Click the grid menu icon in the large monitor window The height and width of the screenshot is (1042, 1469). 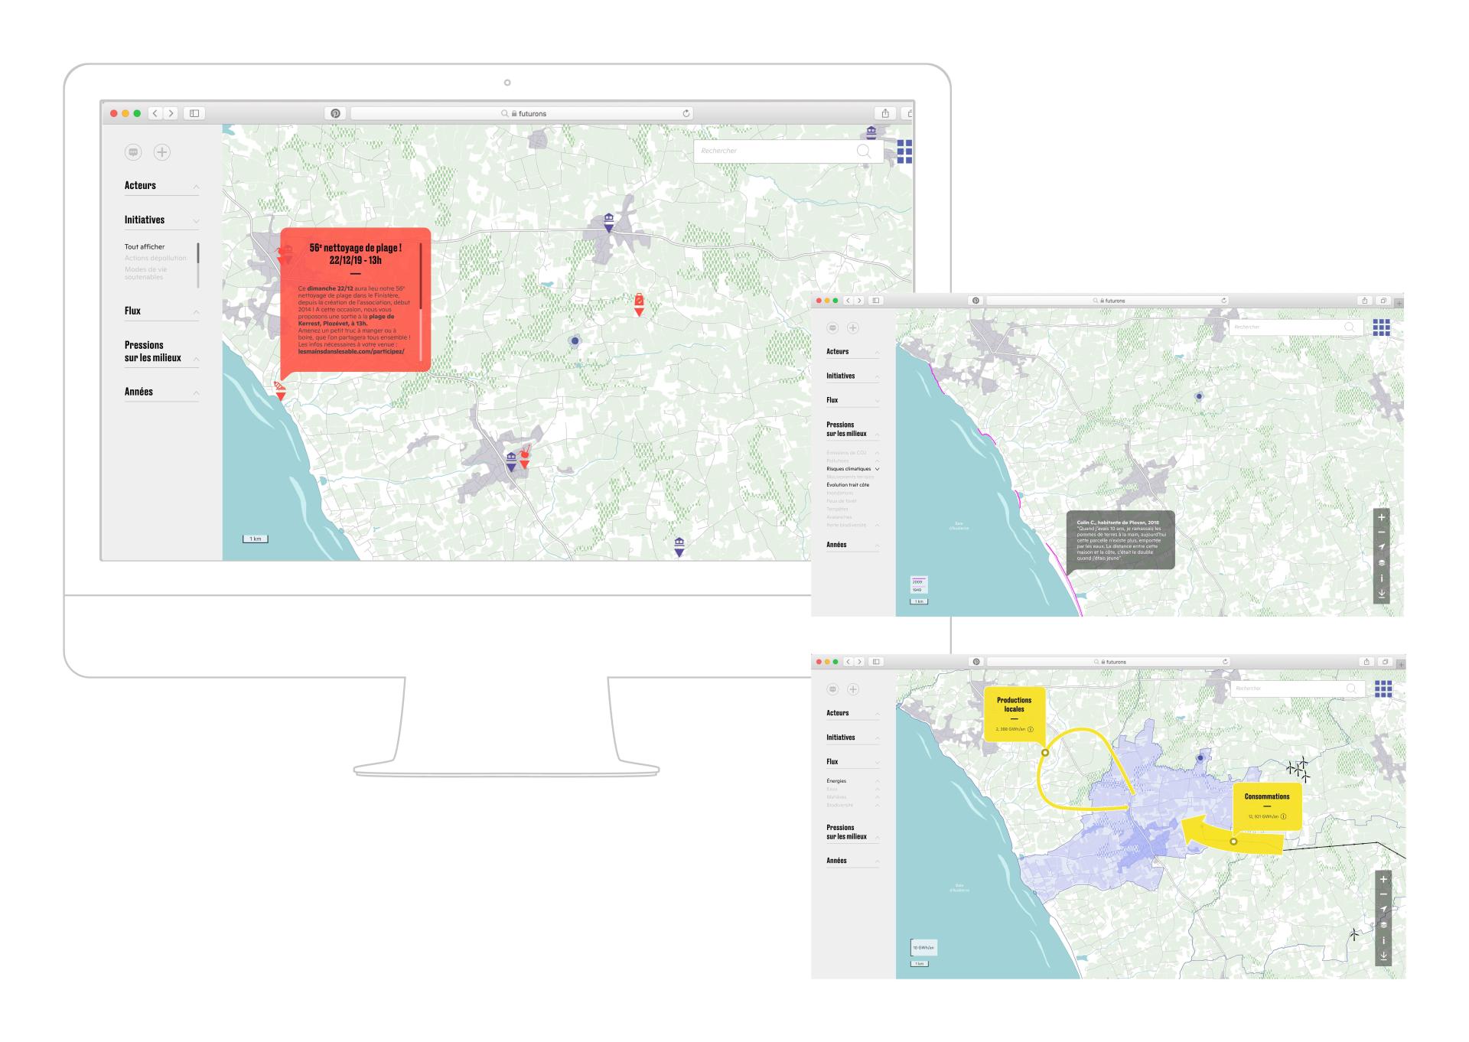point(904,151)
